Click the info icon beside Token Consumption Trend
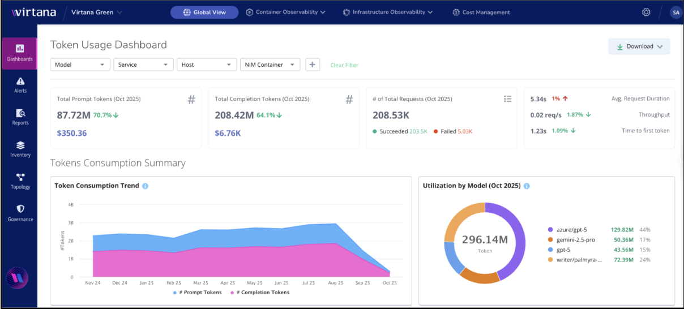The width and height of the screenshot is (684, 309). [x=146, y=186]
